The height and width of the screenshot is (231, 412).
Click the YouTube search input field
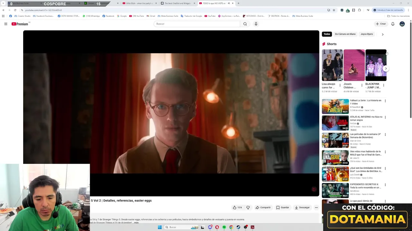(x=197, y=24)
